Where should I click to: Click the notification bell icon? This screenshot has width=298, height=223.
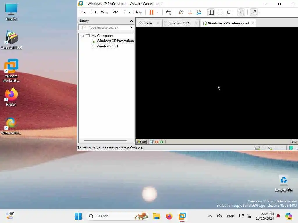pos(278,216)
